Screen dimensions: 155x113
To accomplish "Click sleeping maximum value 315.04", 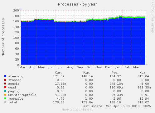I will pos(143,76).
